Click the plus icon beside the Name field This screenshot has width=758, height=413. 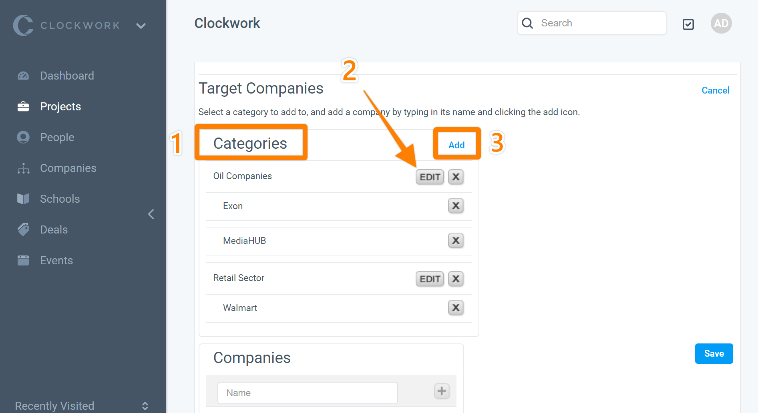tap(441, 391)
